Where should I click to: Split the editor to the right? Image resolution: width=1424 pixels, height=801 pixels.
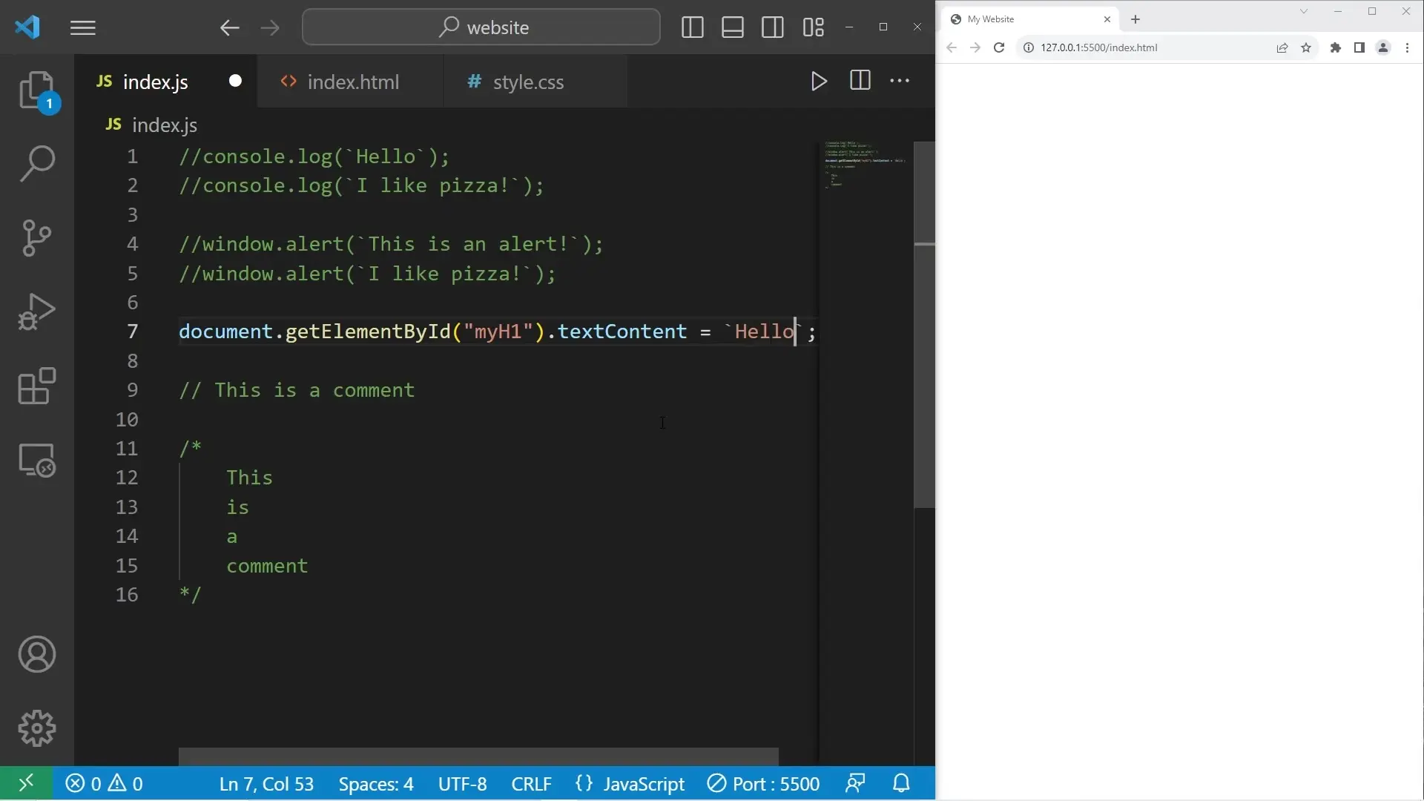coord(860,81)
